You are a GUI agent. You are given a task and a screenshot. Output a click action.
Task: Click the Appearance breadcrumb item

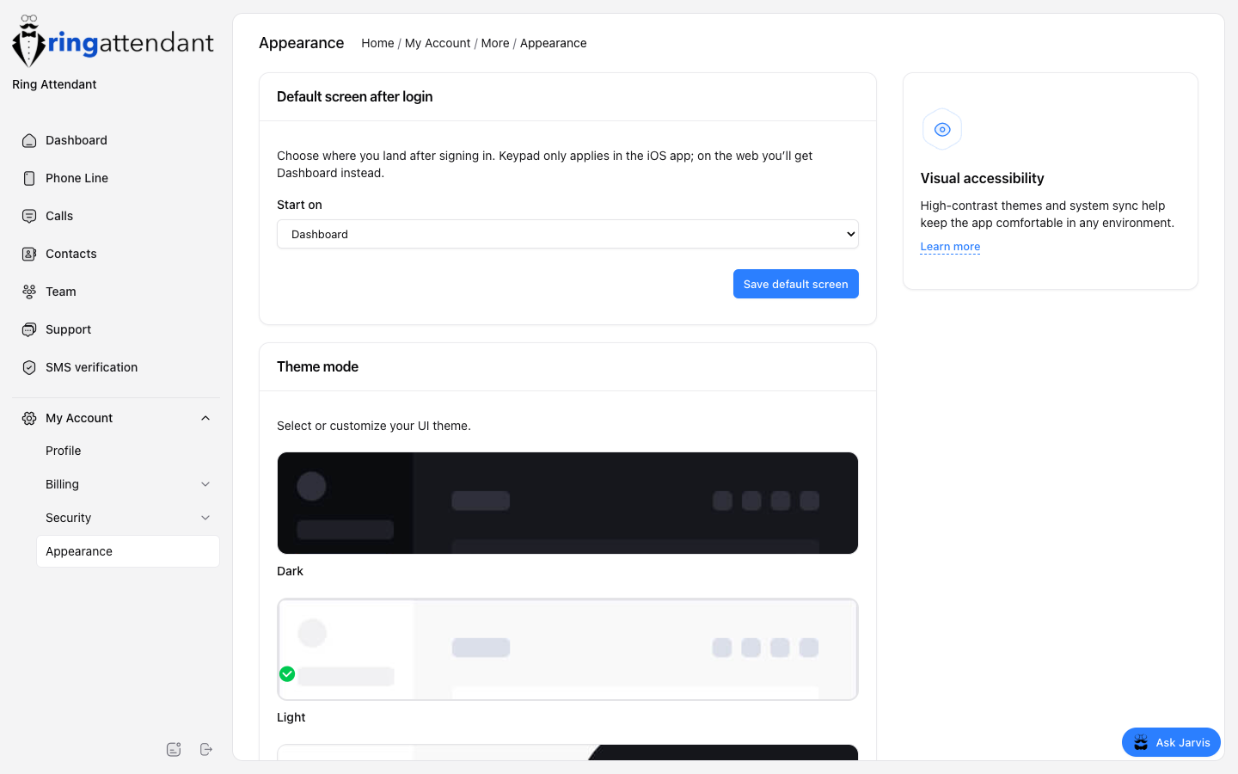pos(553,43)
